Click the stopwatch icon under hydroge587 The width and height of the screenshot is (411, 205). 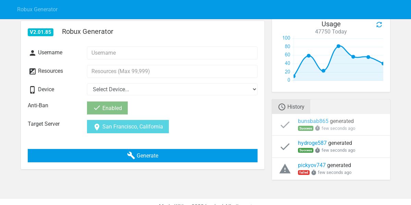pos(317,150)
